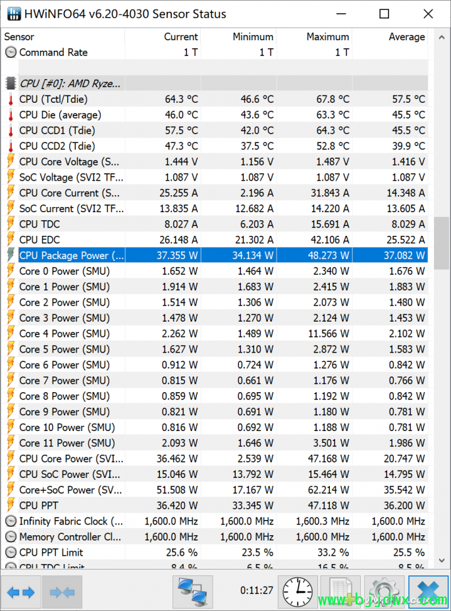Maximize the HWiNFO64 window

click(x=384, y=14)
